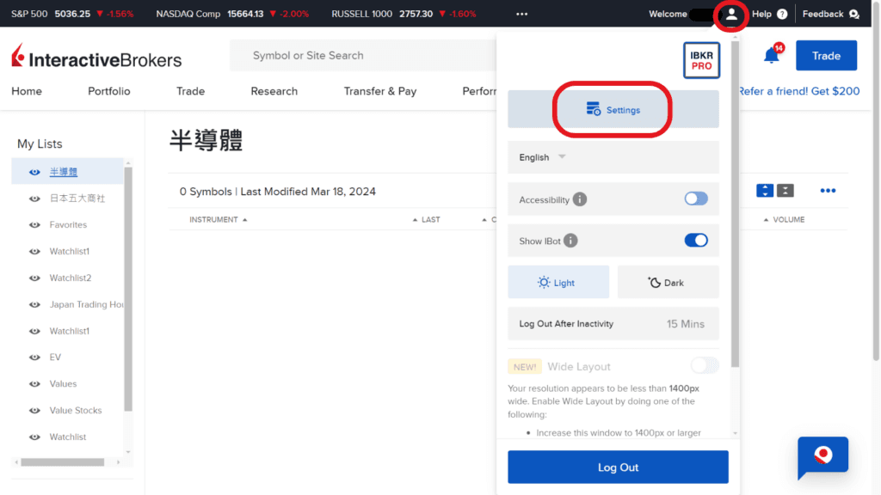Select the compact row-height view icon
The image size is (881, 495).
click(x=785, y=190)
